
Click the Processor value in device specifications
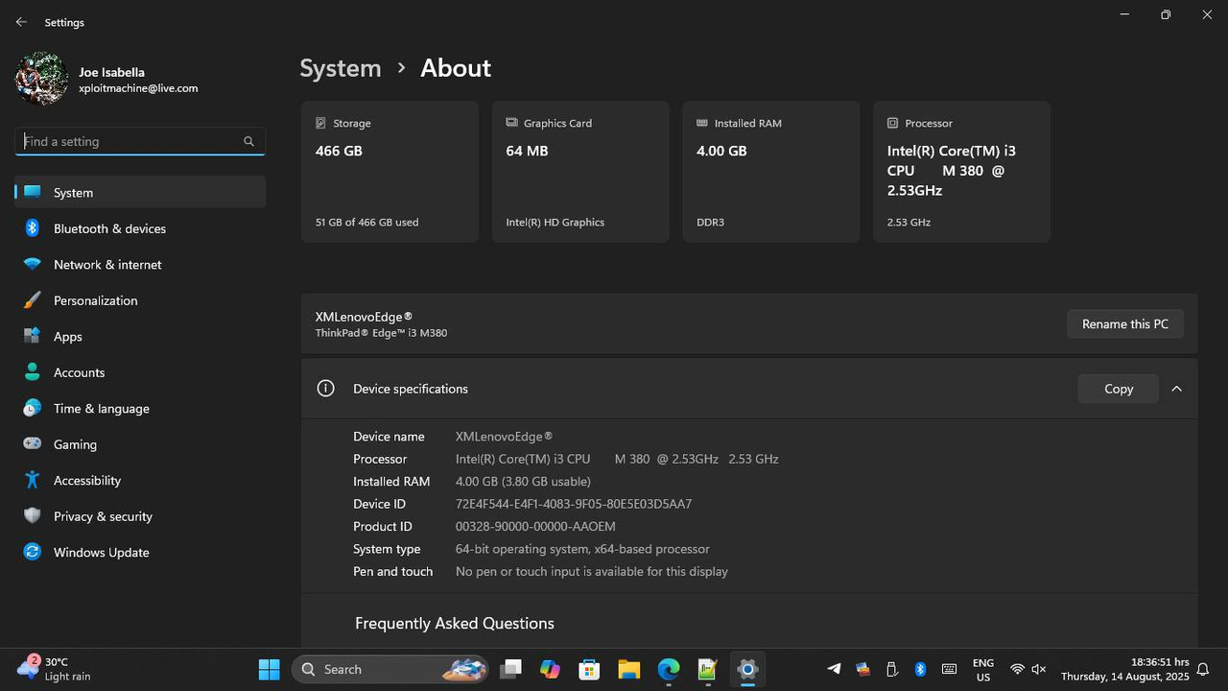pos(617,459)
